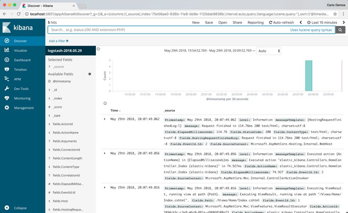Open the Reporting menu item
348x213 pixels.
point(255,22)
